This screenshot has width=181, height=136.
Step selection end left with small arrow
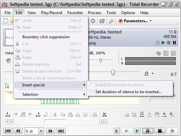[102, 122]
